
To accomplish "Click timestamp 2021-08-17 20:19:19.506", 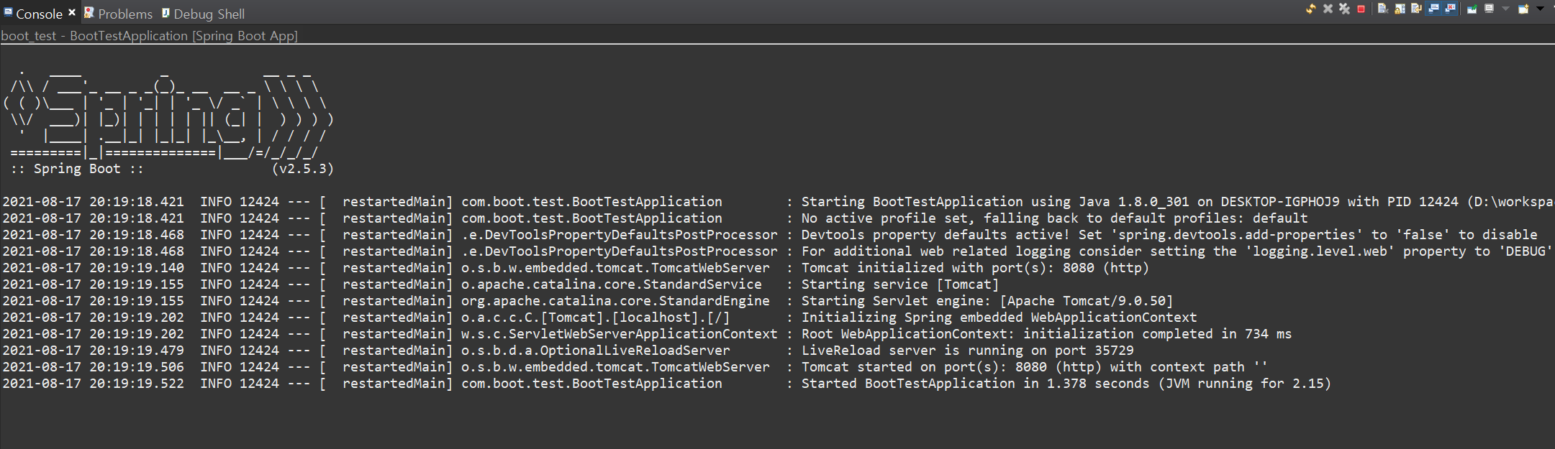I will pos(93,367).
